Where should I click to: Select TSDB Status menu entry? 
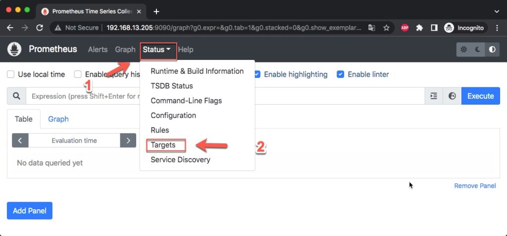tap(197, 86)
